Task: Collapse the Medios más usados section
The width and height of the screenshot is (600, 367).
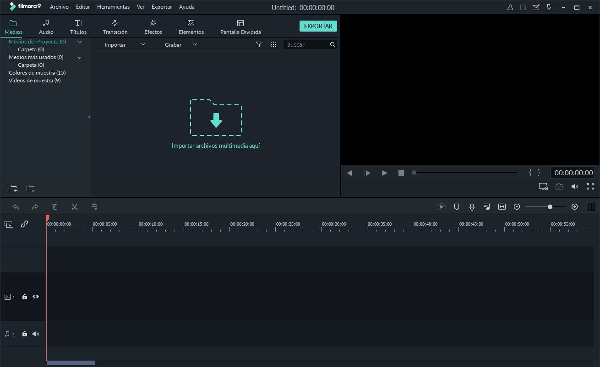Action: [x=79, y=57]
